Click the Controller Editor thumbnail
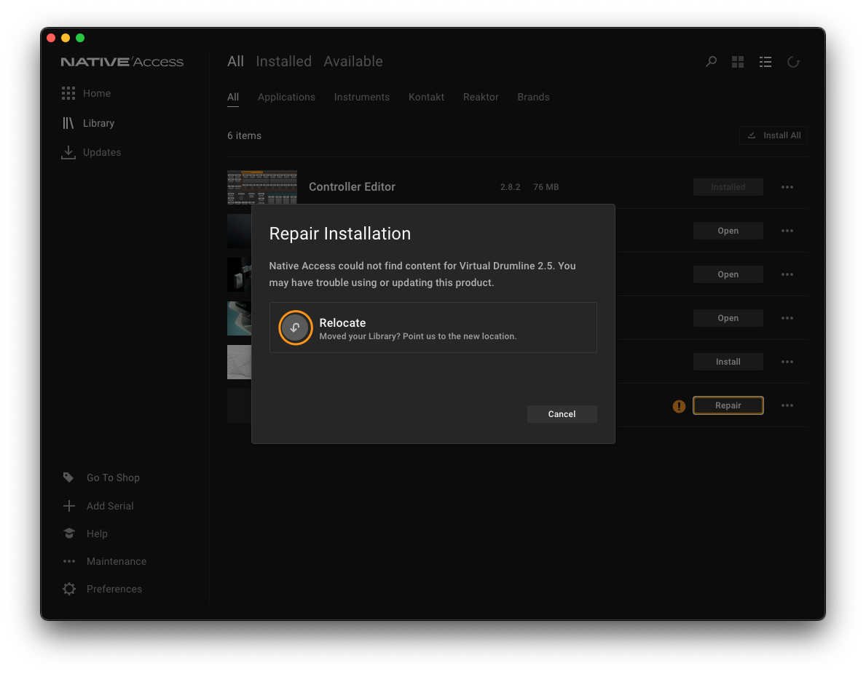The image size is (866, 674). 262,187
